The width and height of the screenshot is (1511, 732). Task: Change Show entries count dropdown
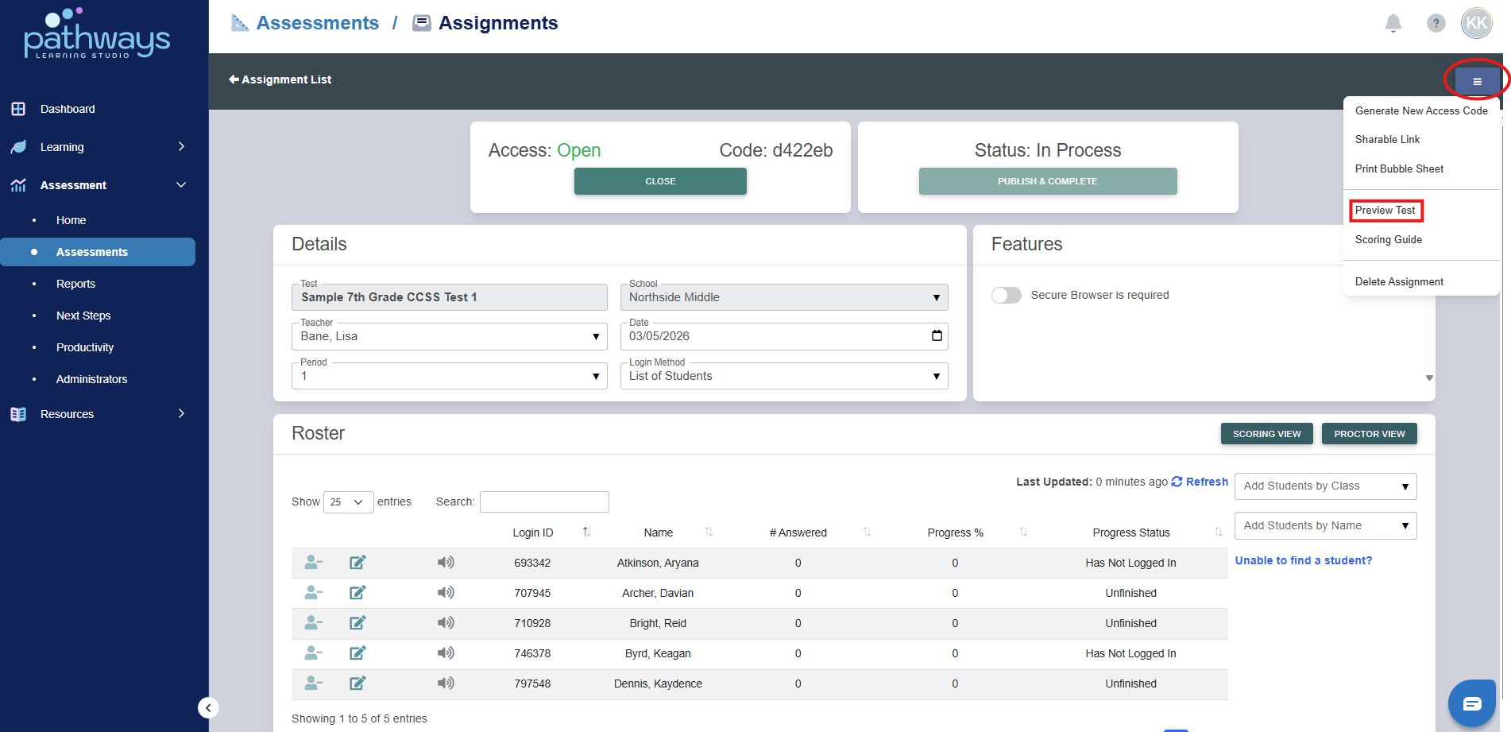pyautogui.click(x=348, y=502)
